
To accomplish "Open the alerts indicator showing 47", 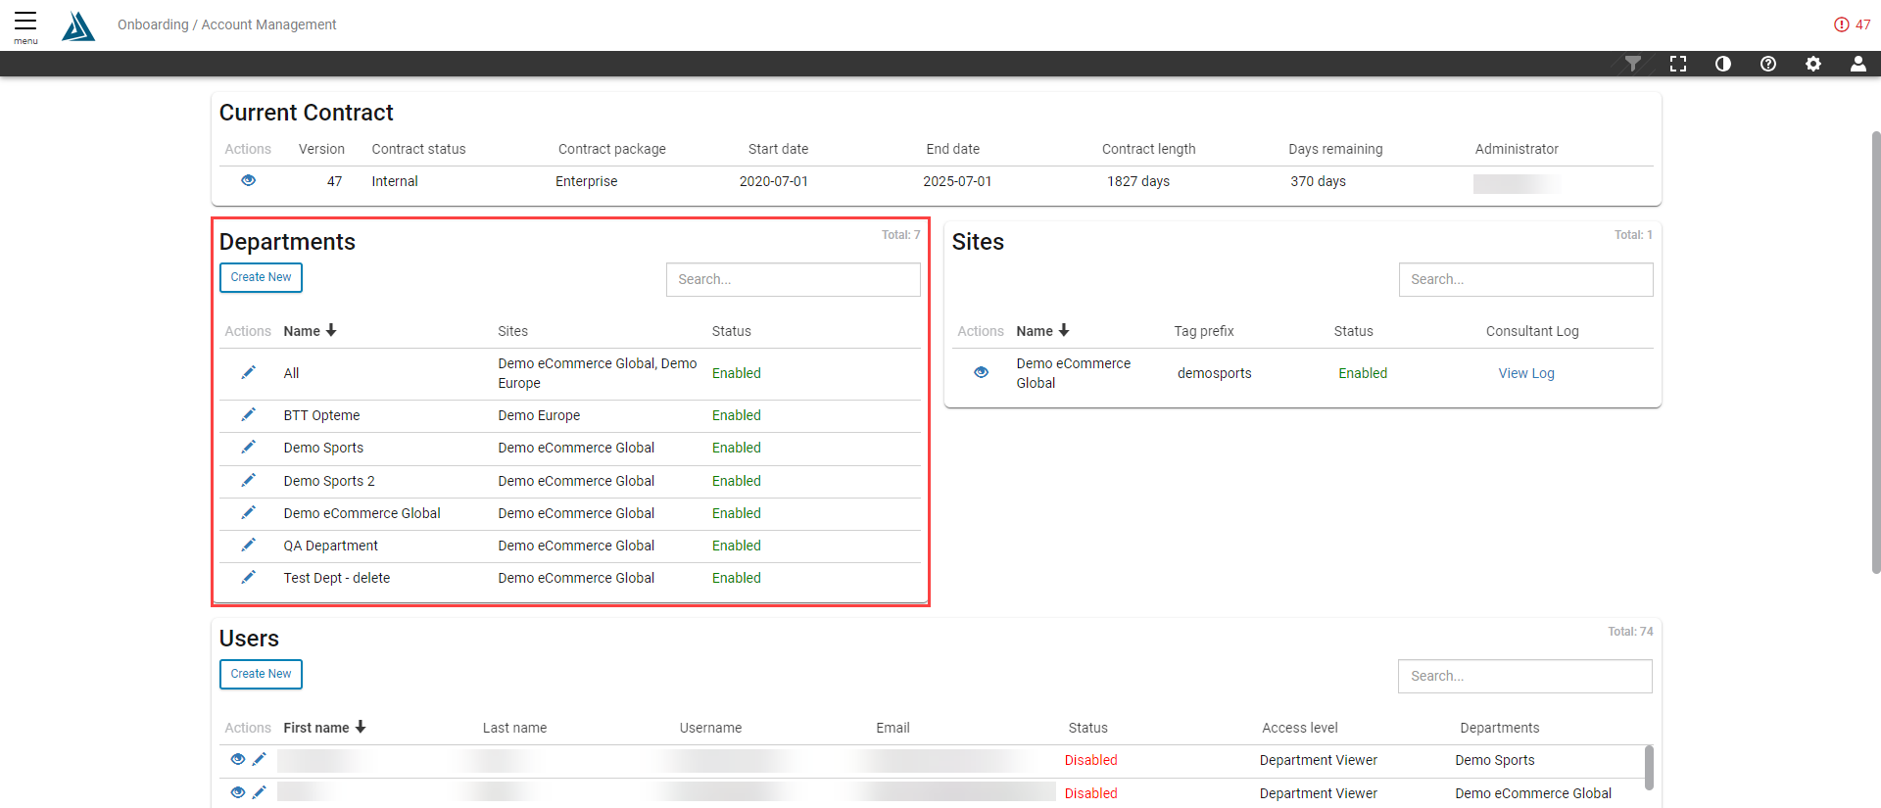I will tap(1852, 24).
